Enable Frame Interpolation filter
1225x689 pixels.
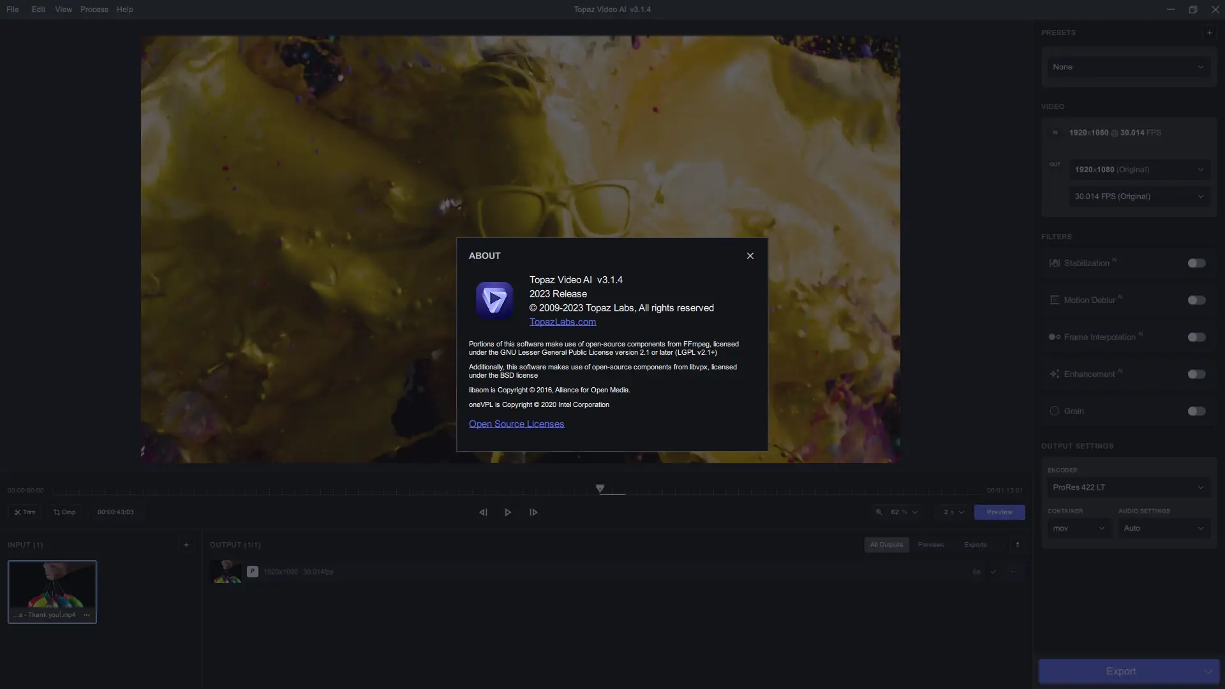click(x=1196, y=337)
